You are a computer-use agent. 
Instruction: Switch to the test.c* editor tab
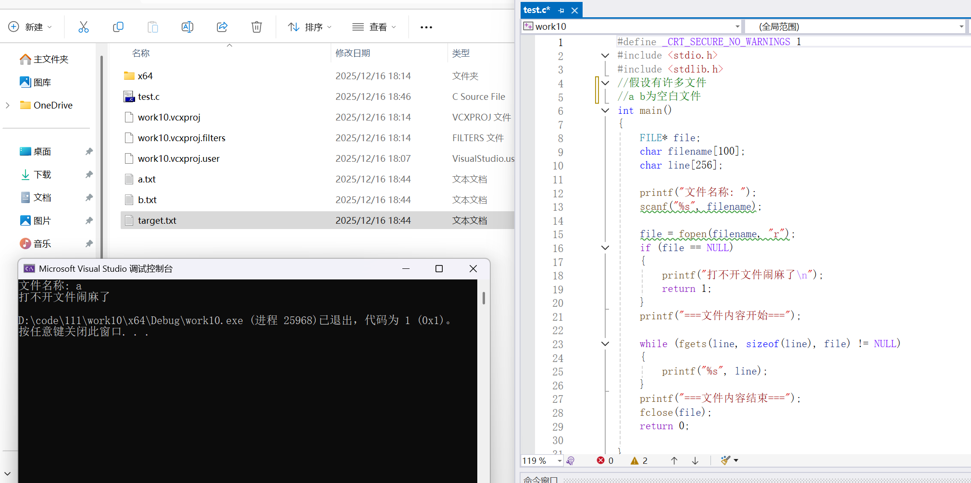click(x=536, y=10)
